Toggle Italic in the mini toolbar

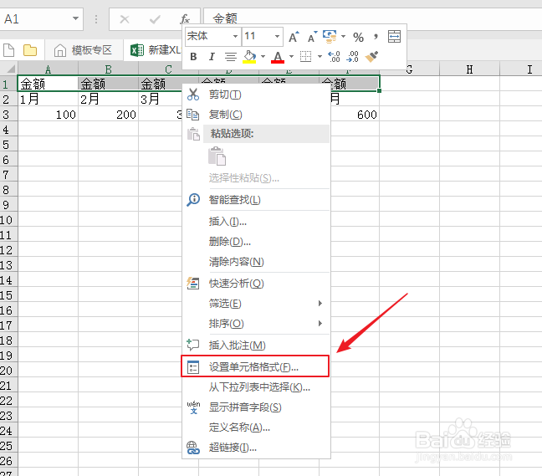(212, 56)
